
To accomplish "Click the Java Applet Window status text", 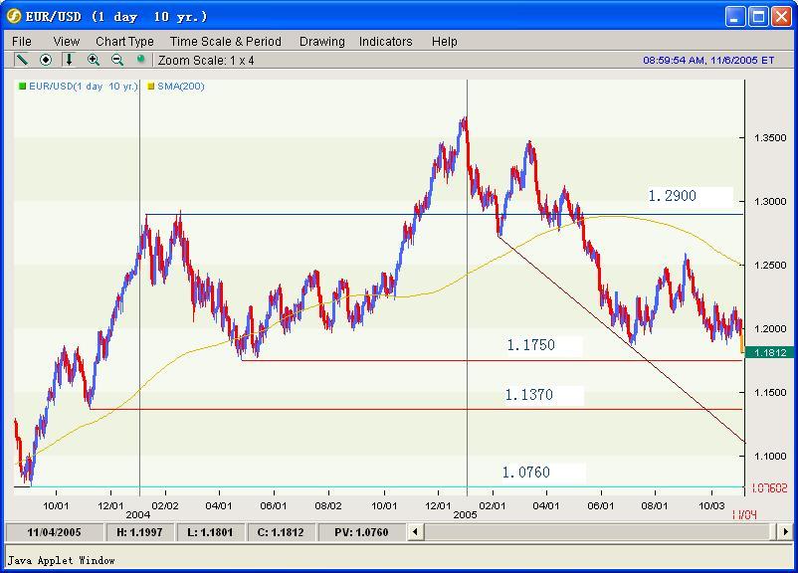I will 61,560.
